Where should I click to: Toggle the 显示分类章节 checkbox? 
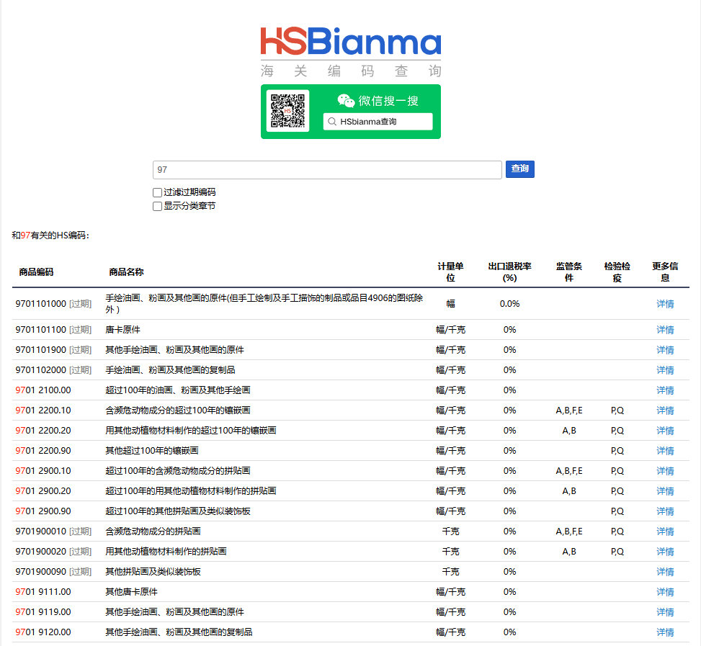(x=157, y=206)
